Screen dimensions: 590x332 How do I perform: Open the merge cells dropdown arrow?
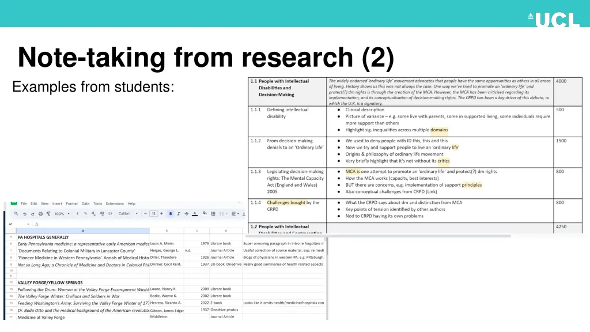click(227, 214)
